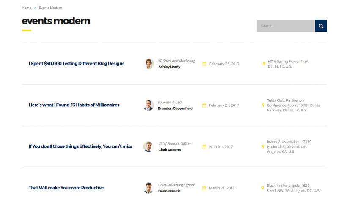352x208 pixels.
Task: Click Clark Roberts' profile photo
Action: 148,146
